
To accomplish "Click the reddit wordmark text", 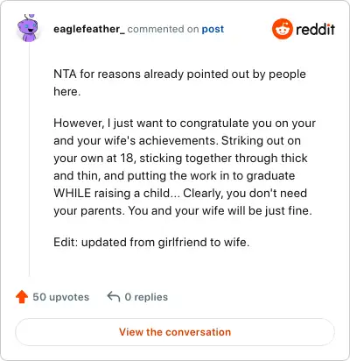I will point(315,29).
